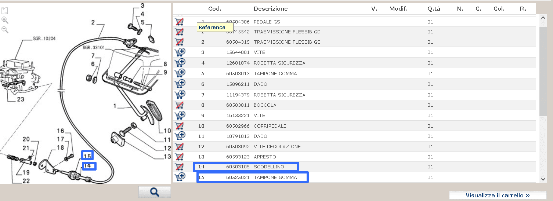553x201 pixels.
Task: Click the SGR.33101 label in the diagram
Action: pyautogui.click(x=94, y=47)
